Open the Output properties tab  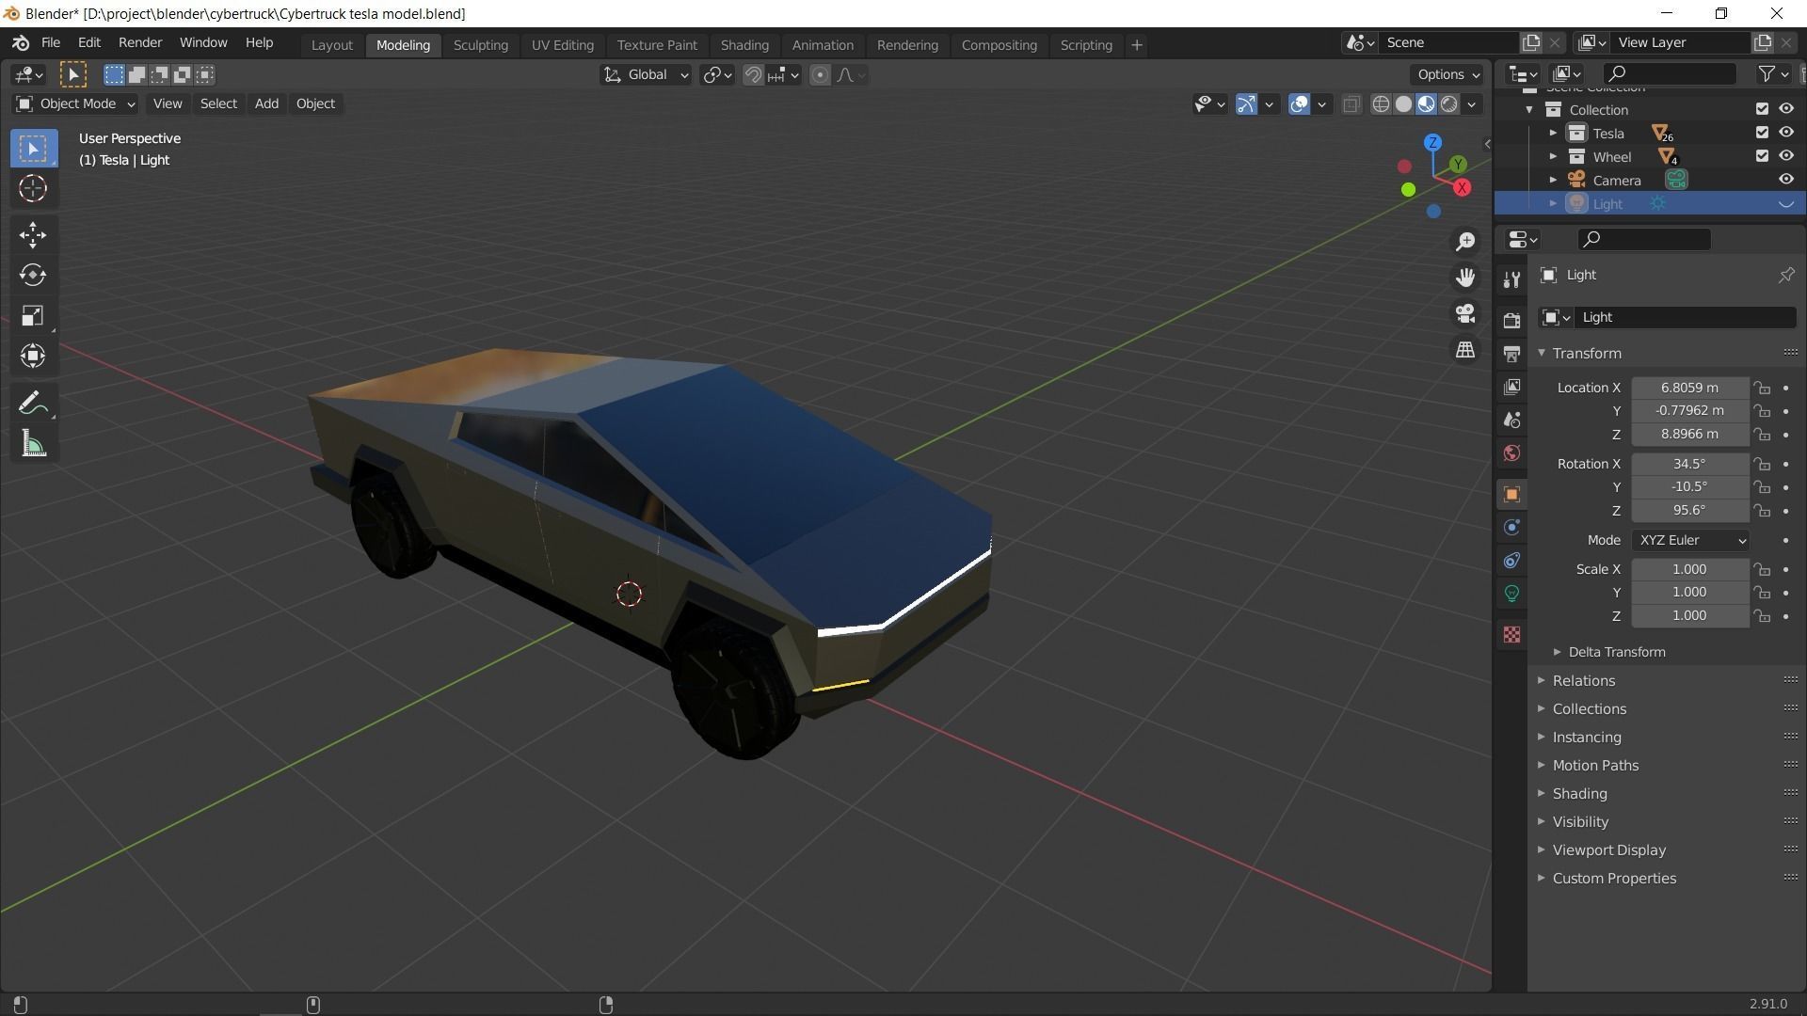point(1511,354)
